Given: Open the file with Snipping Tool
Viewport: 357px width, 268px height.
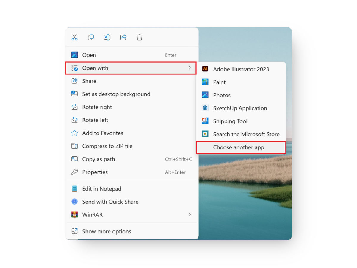Looking at the screenshot, I should pyautogui.click(x=230, y=121).
